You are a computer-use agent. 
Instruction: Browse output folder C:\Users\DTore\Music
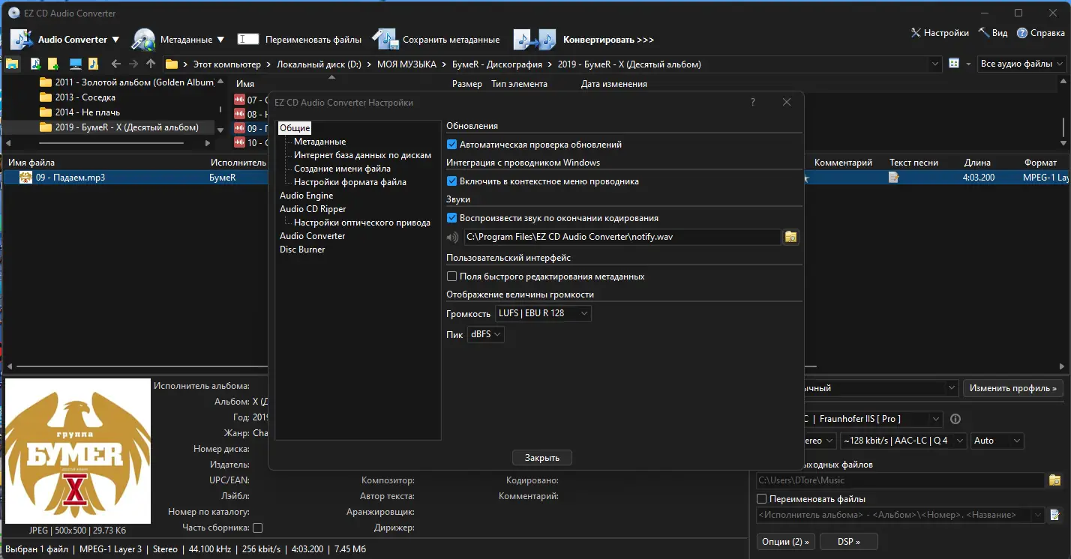[1054, 480]
